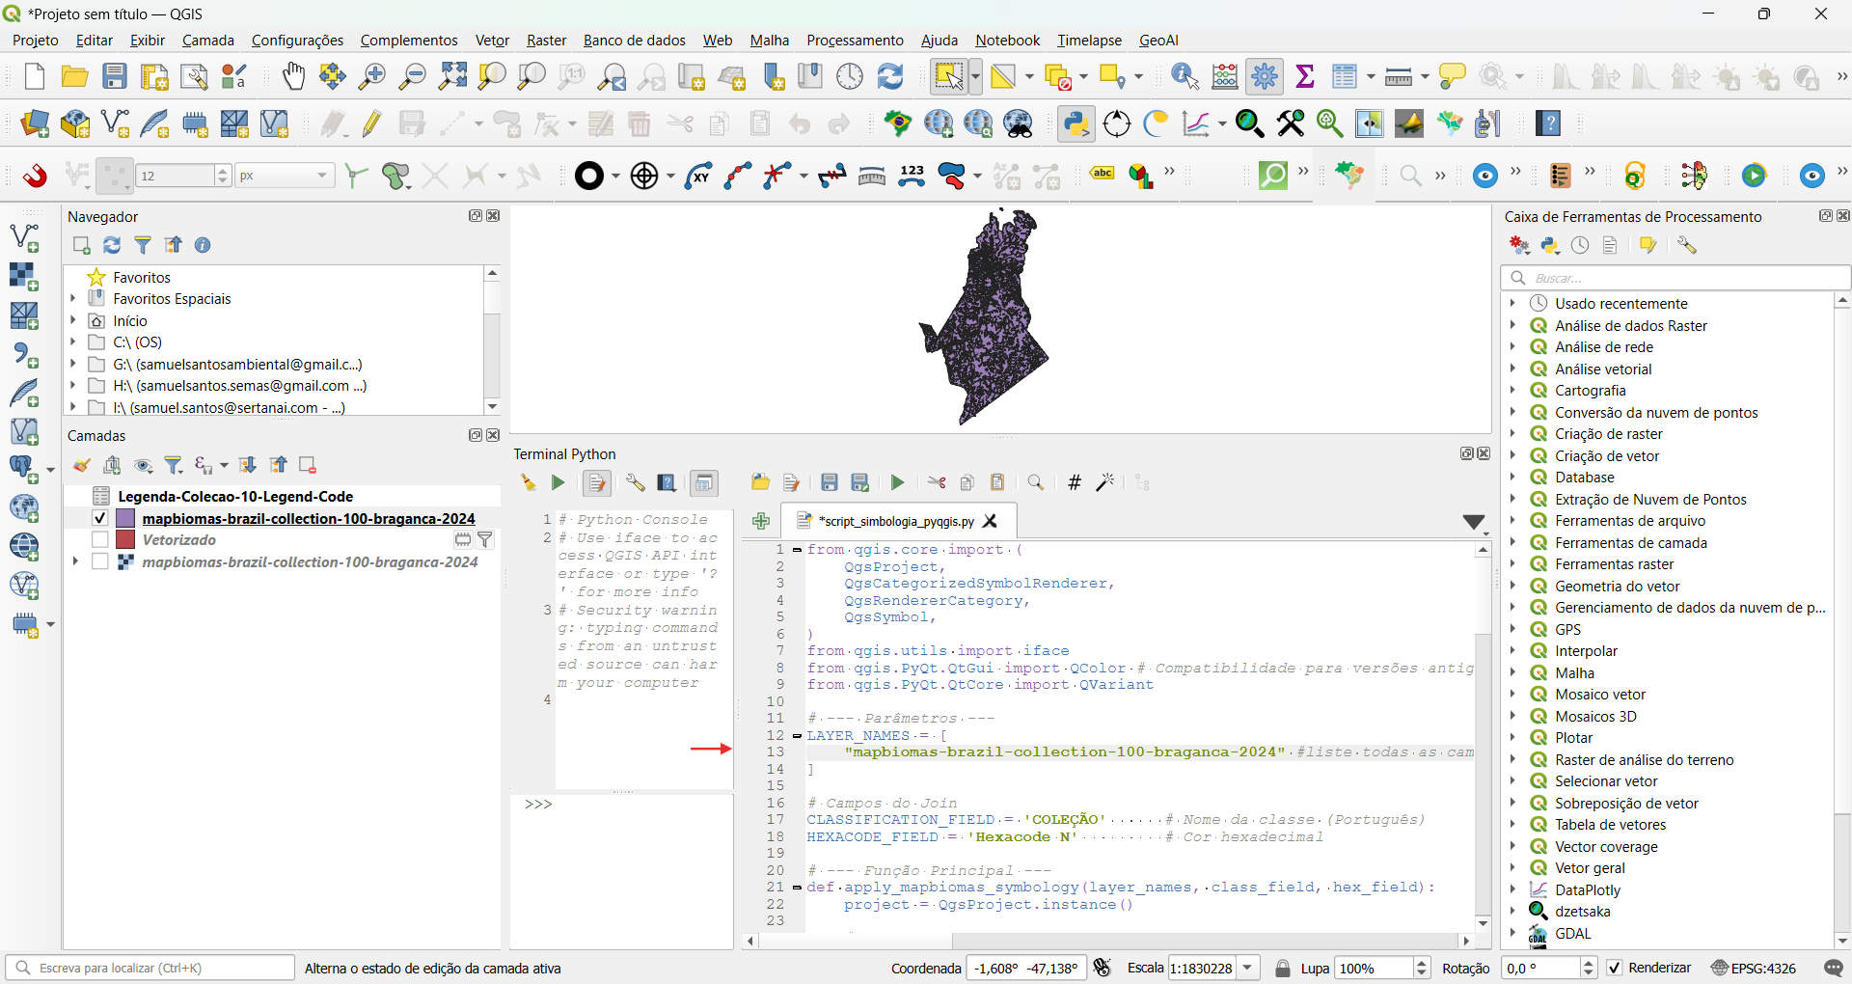This screenshot has width=1852, height=984.
Task: Click the purple mapbiomas layer color swatch
Action: click(x=125, y=518)
